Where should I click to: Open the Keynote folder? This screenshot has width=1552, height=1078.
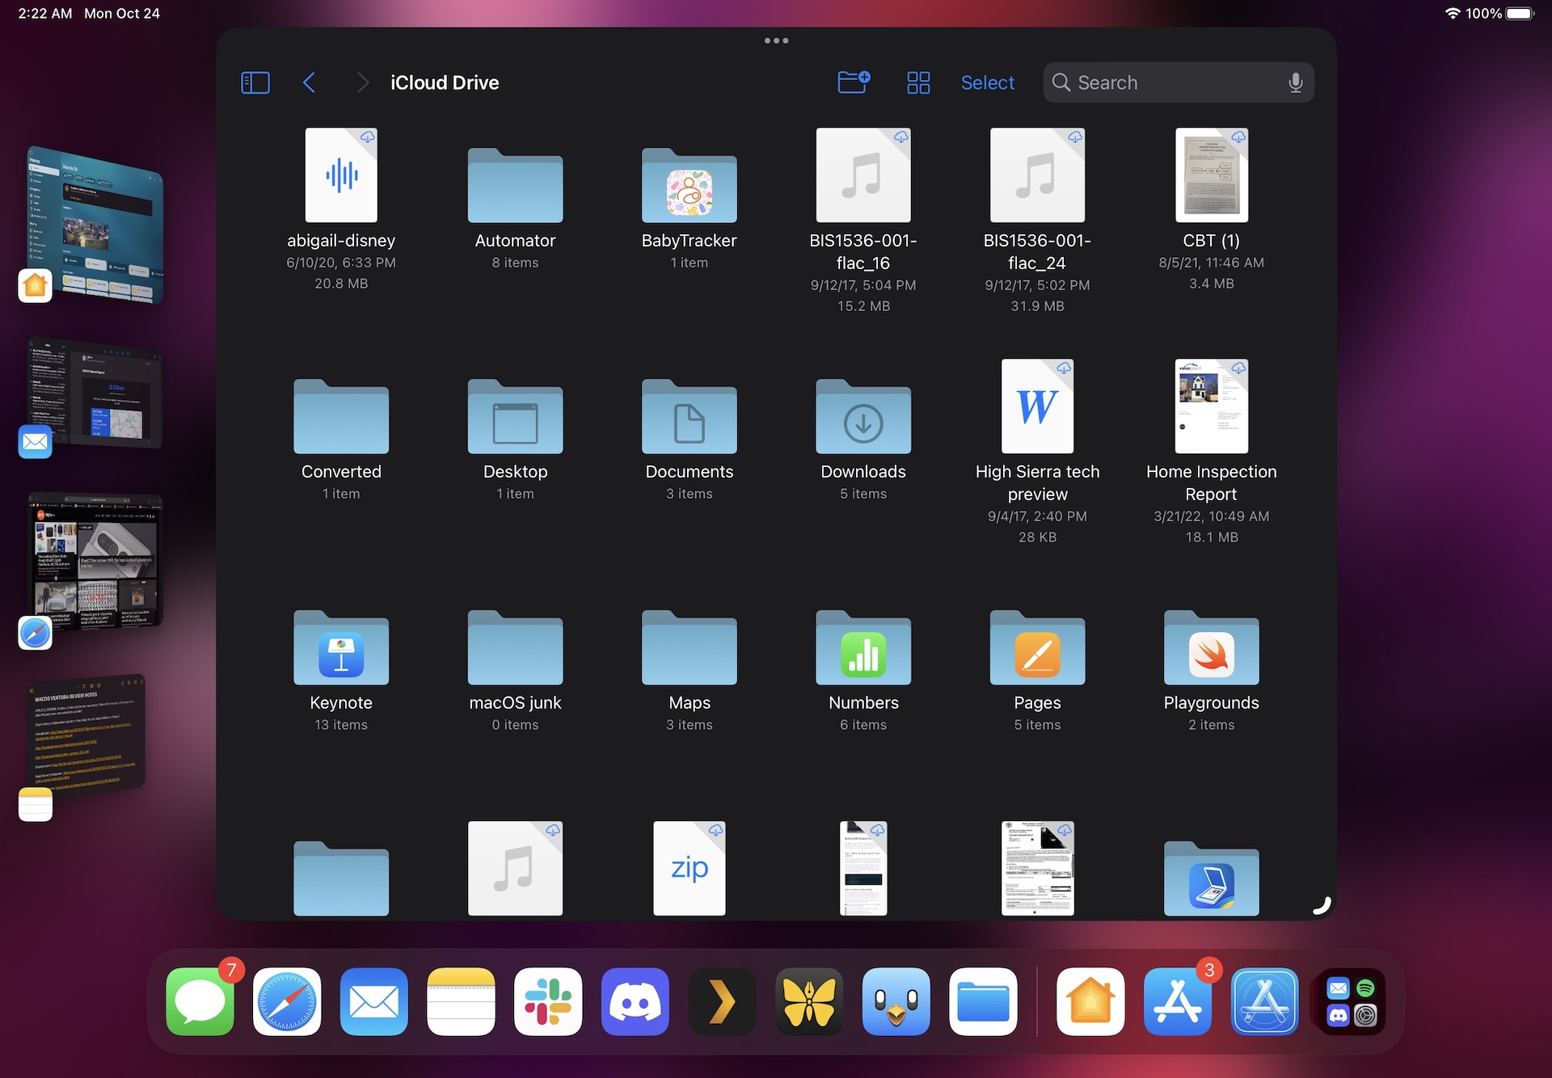click(340, 649)
